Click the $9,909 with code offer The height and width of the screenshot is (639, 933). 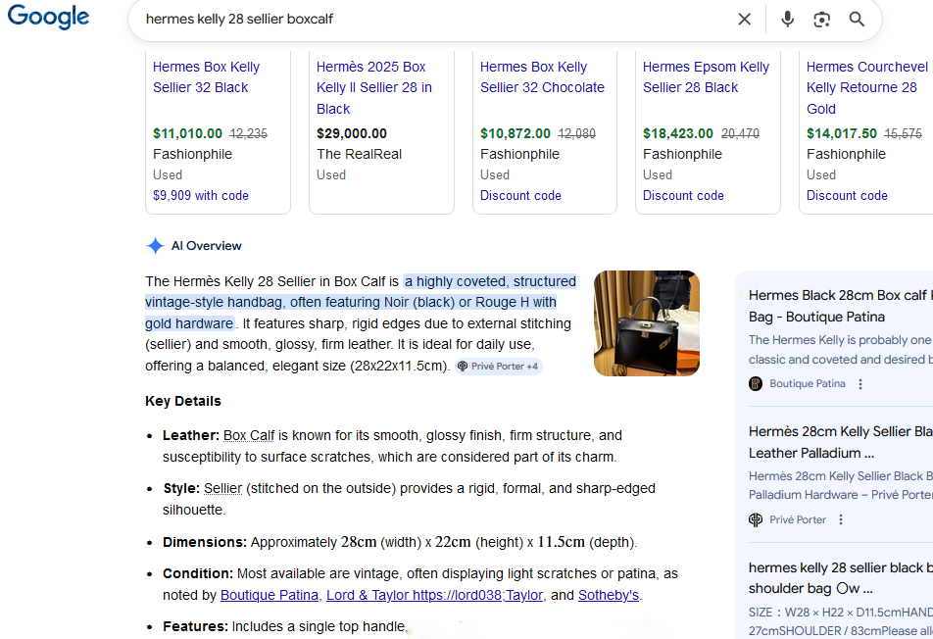(x=201, y=195)
